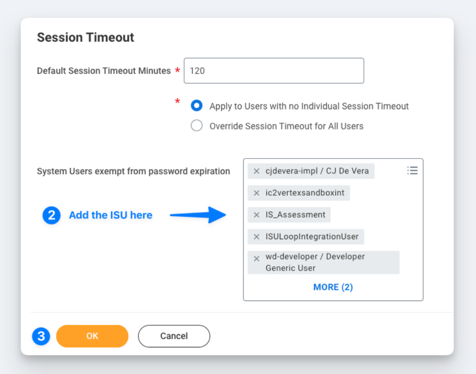Screen dimensions: 476x374
Task: Select the ISULoopIntegrationUser chip label
Action: tap(312, 237)
